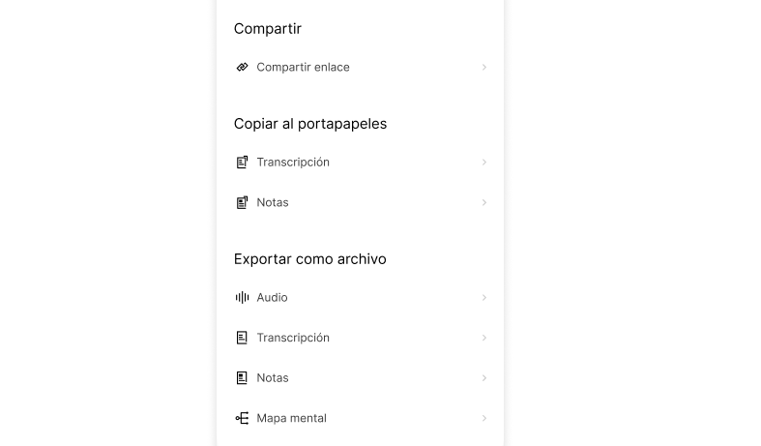The width and height of the screenshot is (761, 446).
Task: Export Transcripción label under Exportar como archivo
Action: click(x=293, y=338)
